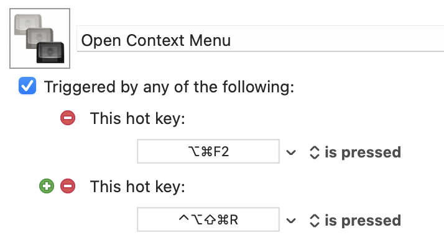The height and width of the screenshot is (243, 444).
Task: Open is pressed popup for ⌃⌥⇧⌘R
Action: [355, 221]
